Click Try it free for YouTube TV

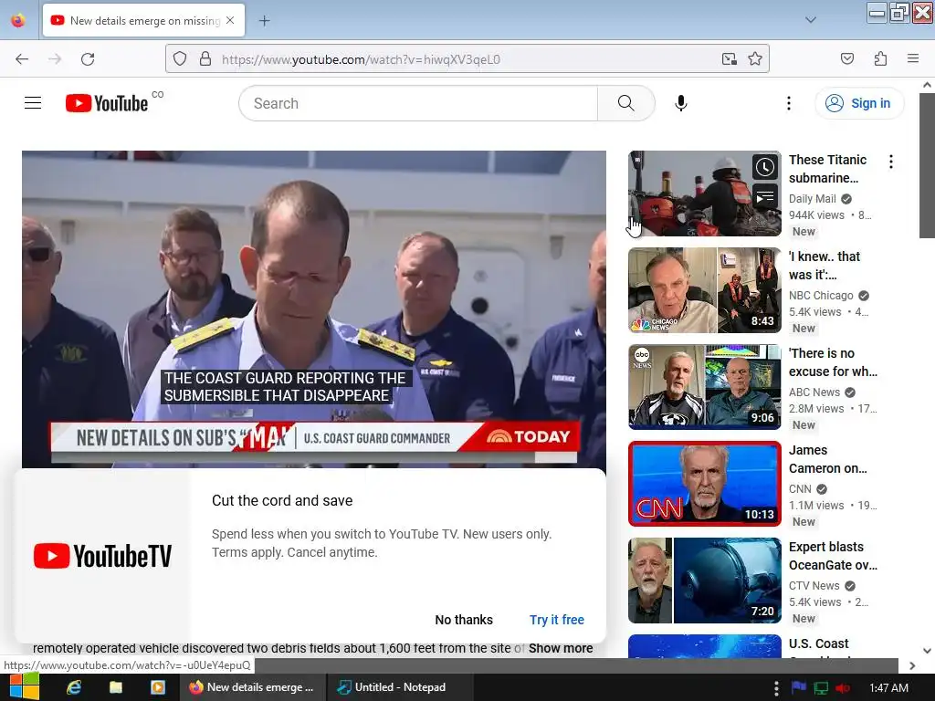556,620
